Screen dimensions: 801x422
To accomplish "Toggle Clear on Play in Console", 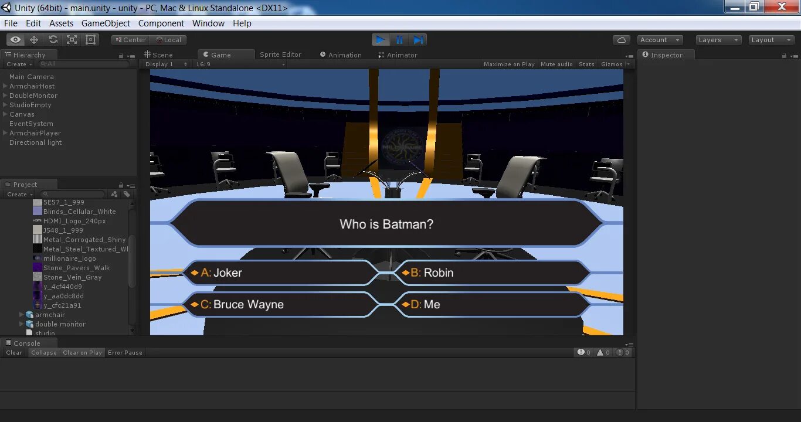I will click(82, 353).
